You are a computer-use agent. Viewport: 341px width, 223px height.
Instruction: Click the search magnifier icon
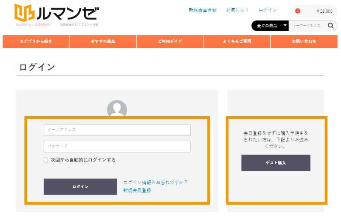(331, 26)
